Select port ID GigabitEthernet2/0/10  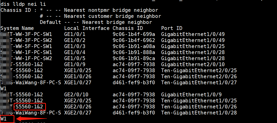coord(193,64)
